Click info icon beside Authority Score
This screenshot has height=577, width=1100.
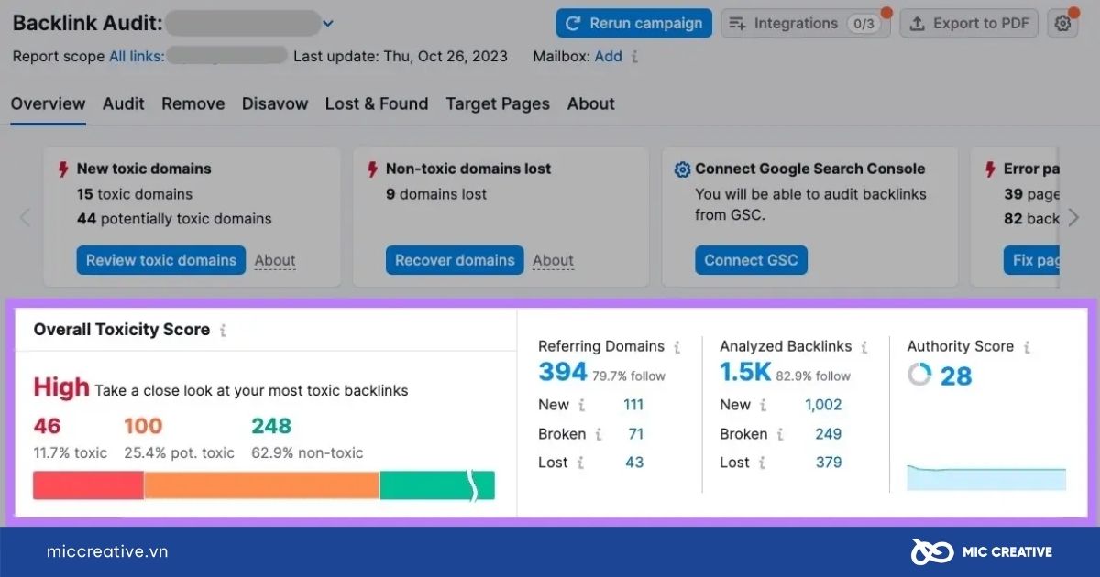(x=1027, y=347)
